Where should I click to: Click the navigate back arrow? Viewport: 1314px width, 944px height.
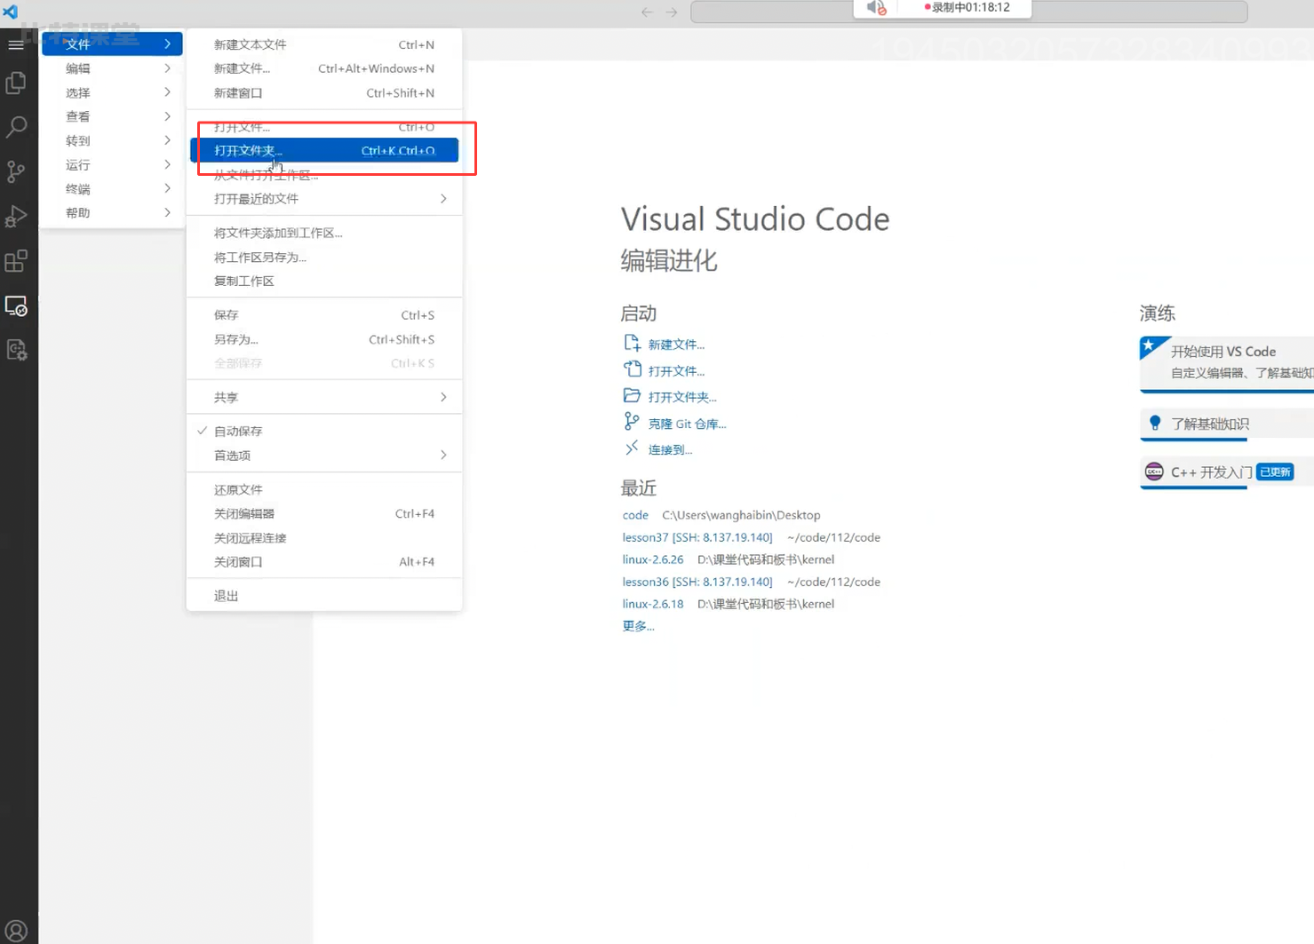click(647, 12)
